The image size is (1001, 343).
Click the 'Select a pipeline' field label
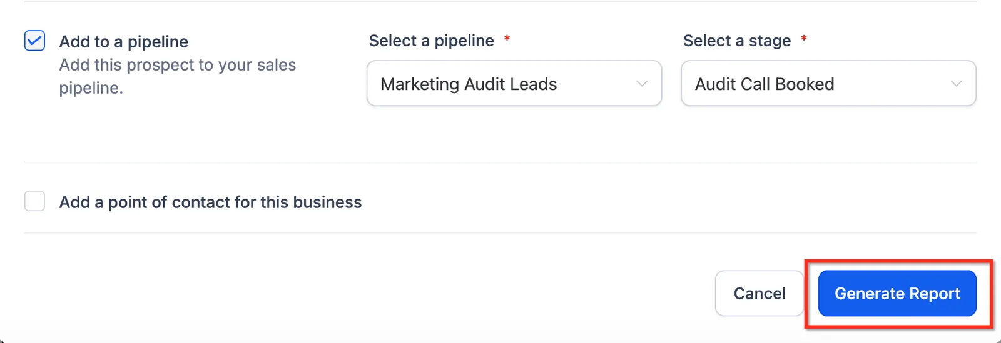coord(432,41)
